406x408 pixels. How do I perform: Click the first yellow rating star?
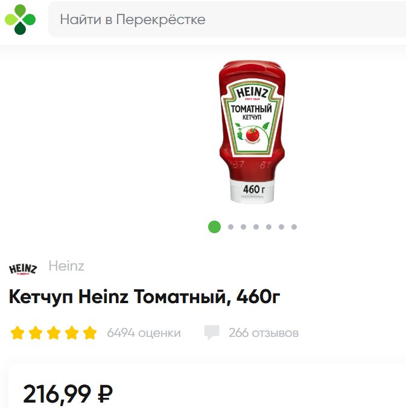tap(17, 333)
